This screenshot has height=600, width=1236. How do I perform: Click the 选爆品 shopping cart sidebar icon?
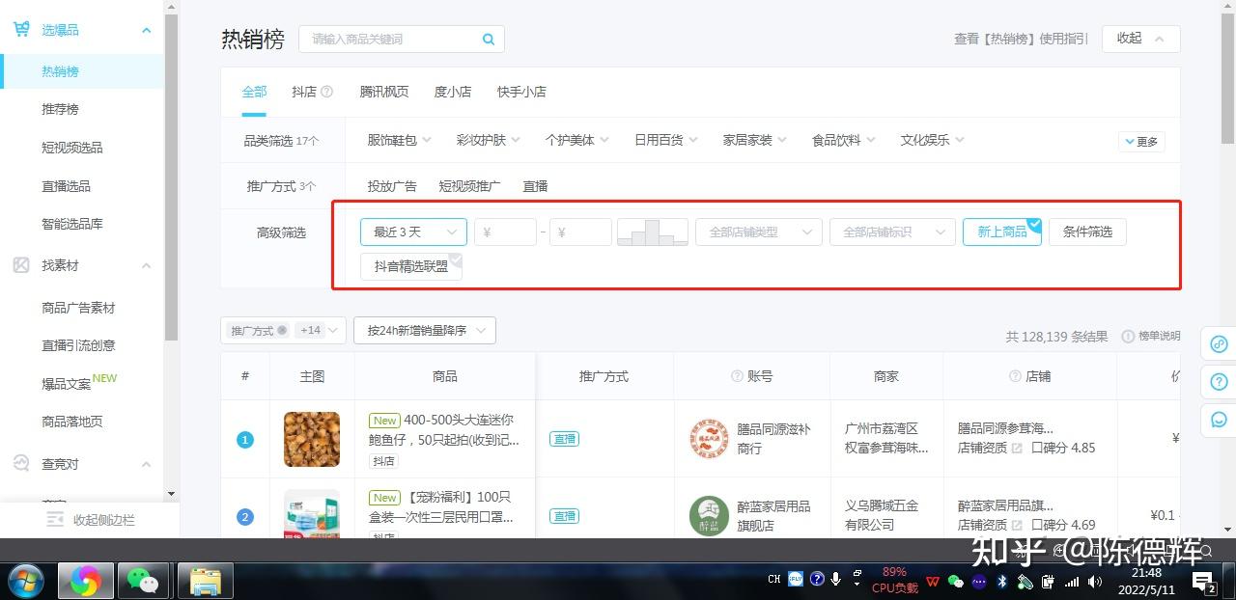coord(21,30)
